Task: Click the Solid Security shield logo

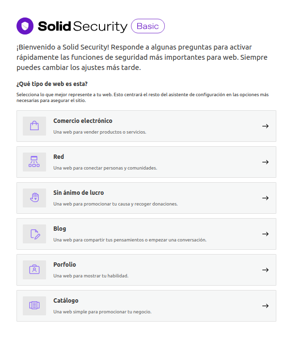Action: pyautogui.click(x=25, y=26)
